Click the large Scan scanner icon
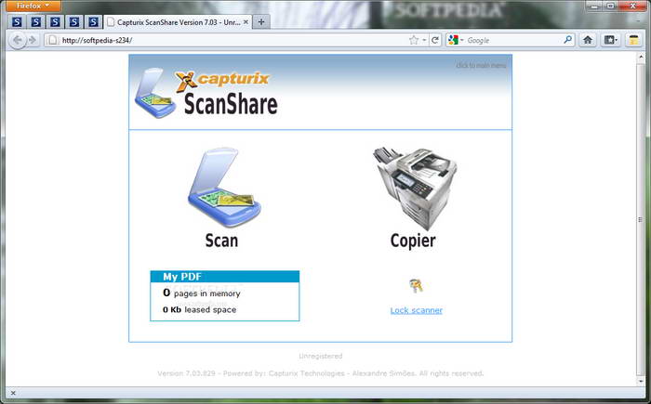 click(x=225, y=188)
